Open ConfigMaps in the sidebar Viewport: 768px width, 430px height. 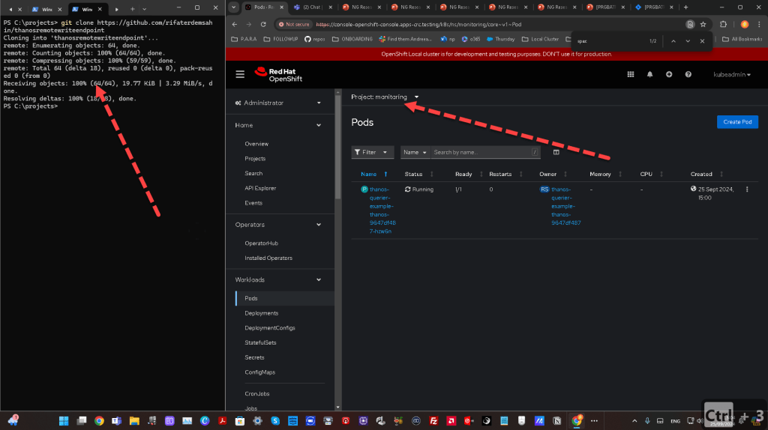(259, 372)
